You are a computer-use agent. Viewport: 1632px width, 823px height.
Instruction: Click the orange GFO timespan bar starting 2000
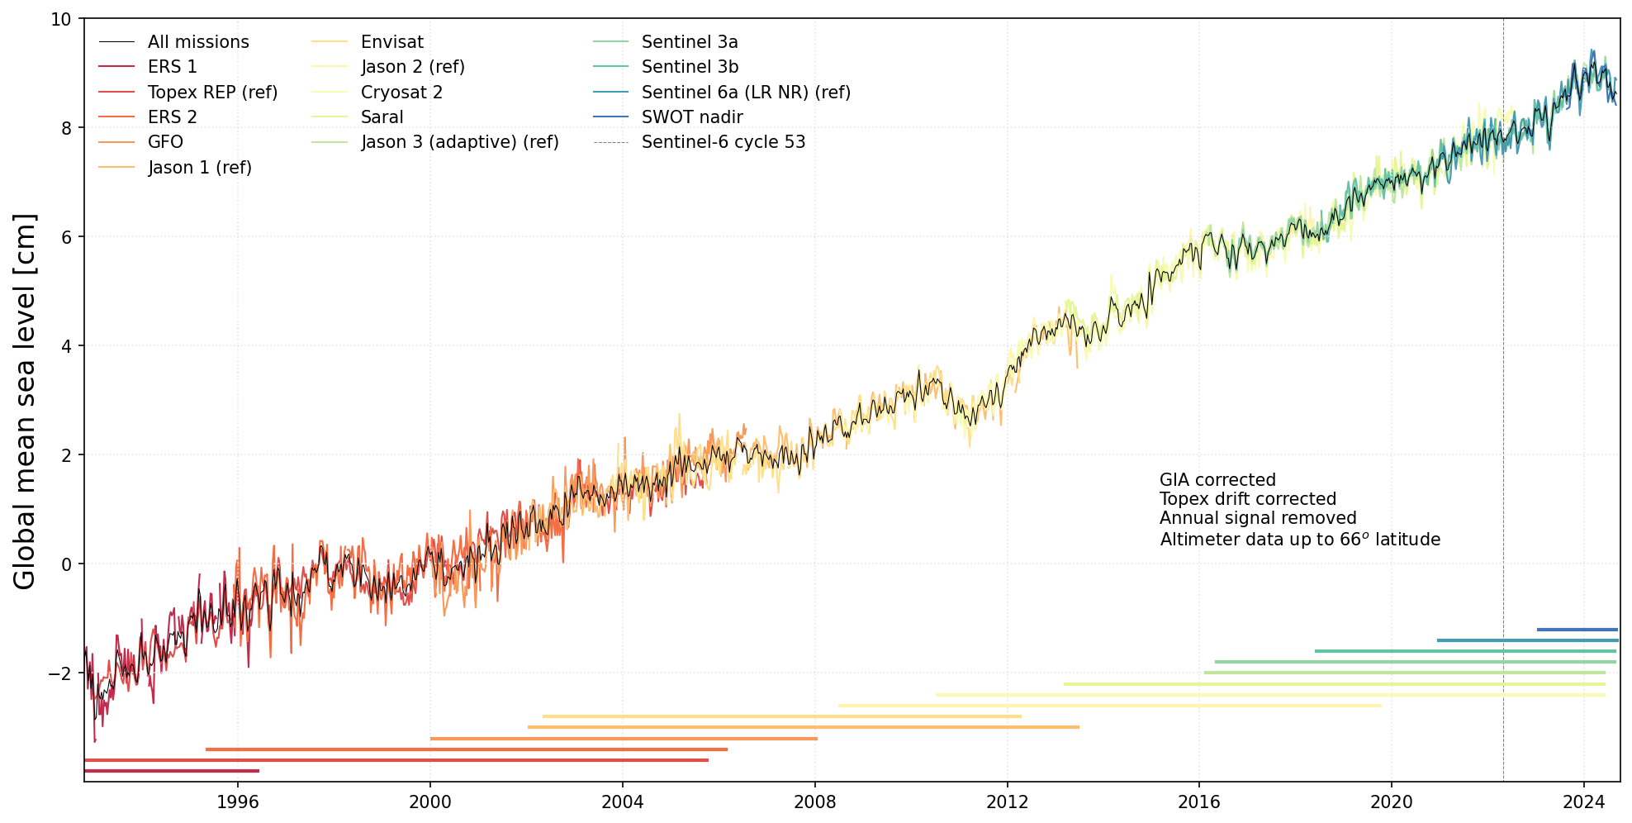(624, 739)
